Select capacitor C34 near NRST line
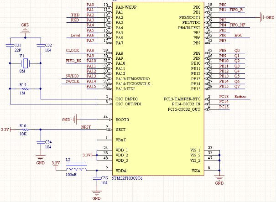This screenshot has height=202, width=276. [x=41, y=142]
